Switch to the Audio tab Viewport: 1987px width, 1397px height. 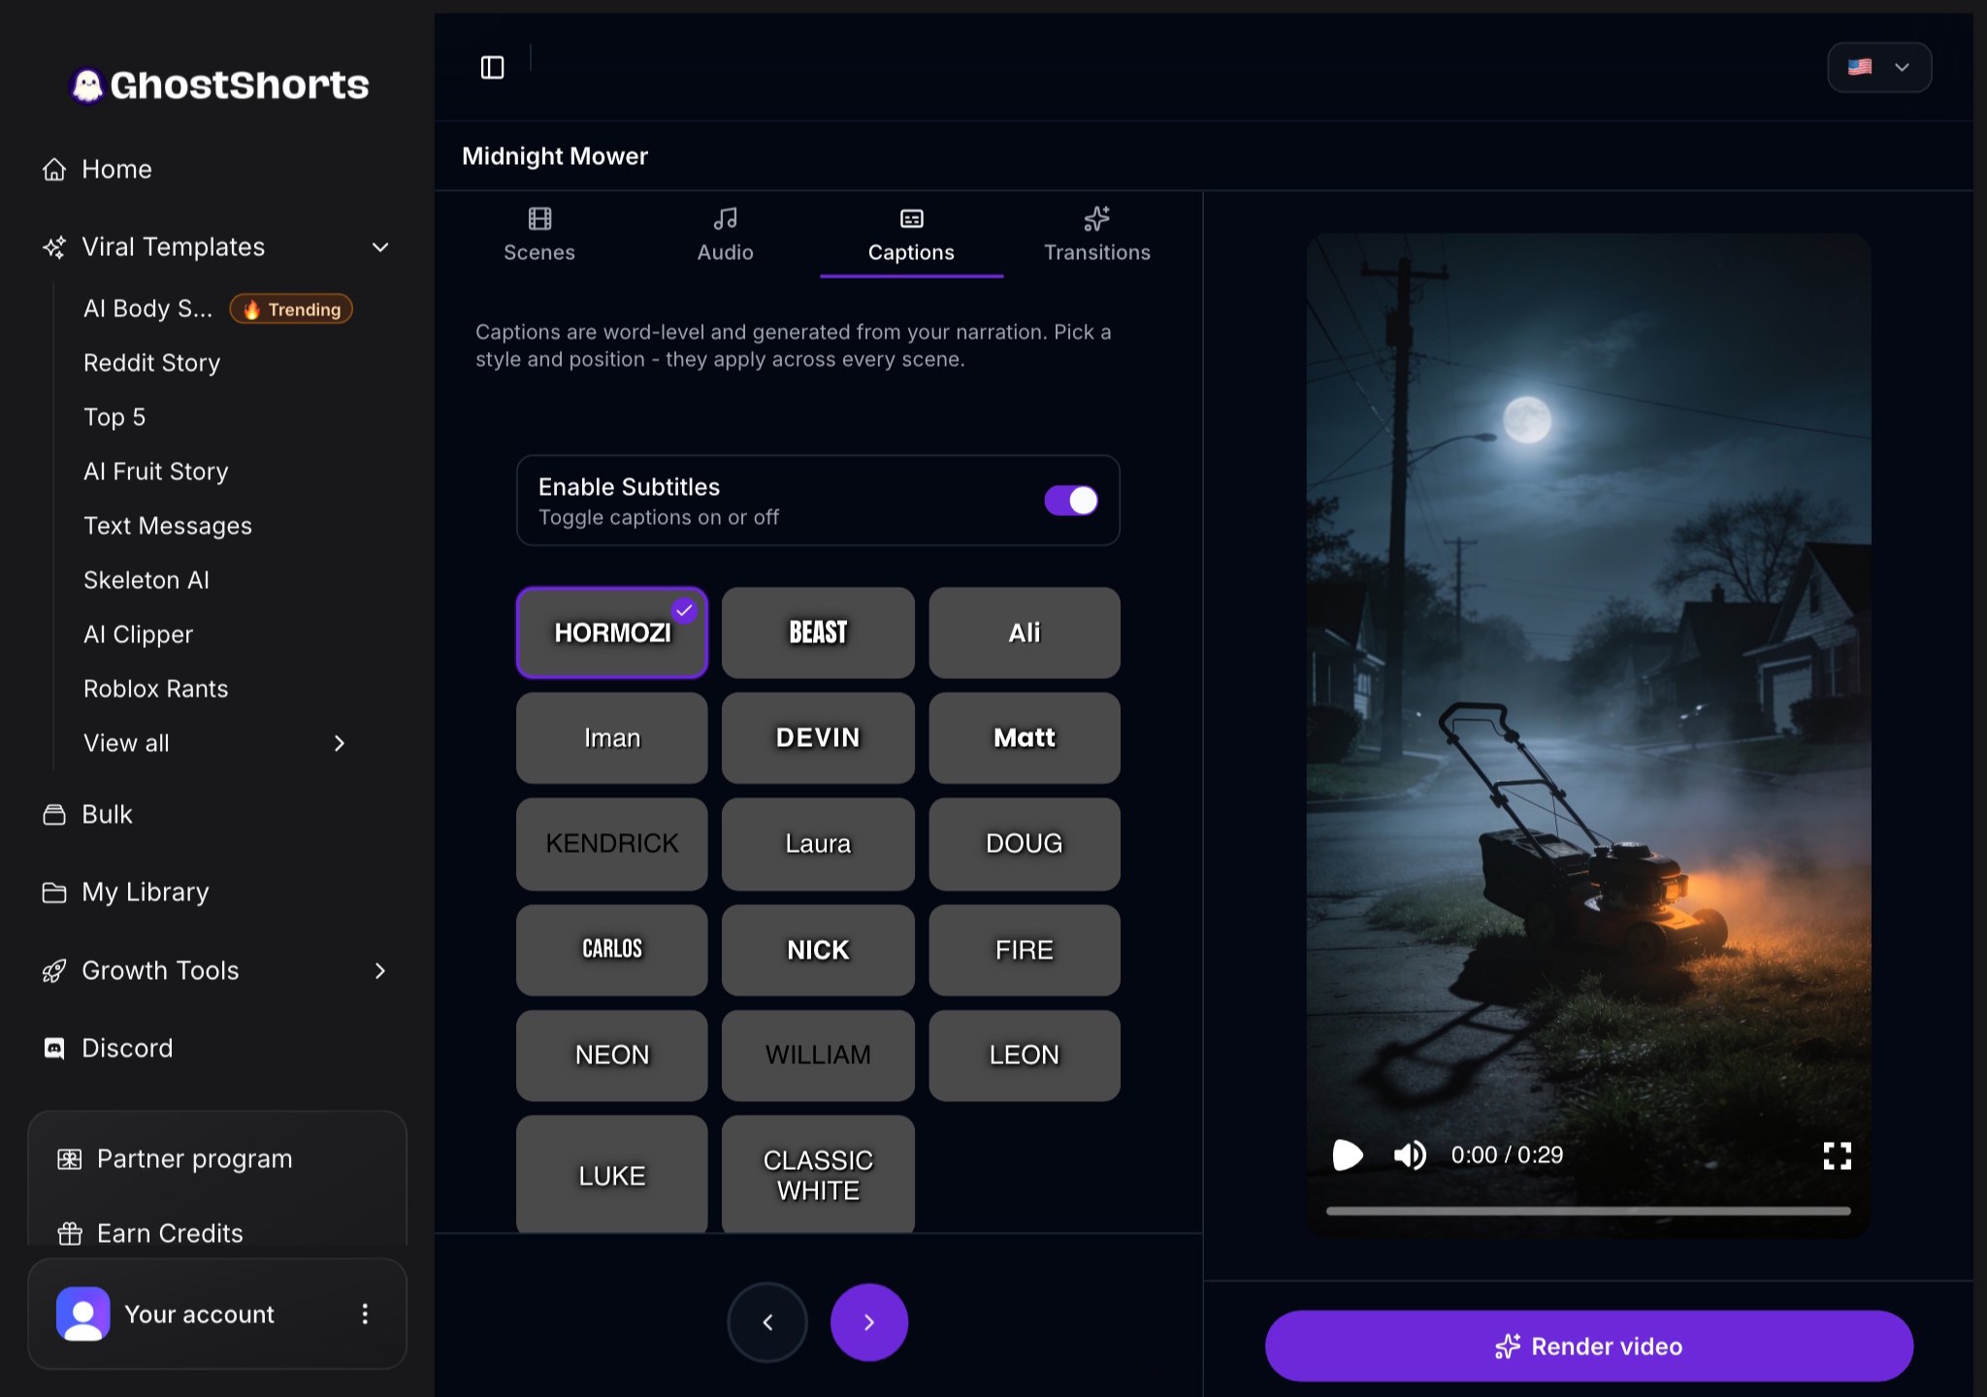[726, 235]
